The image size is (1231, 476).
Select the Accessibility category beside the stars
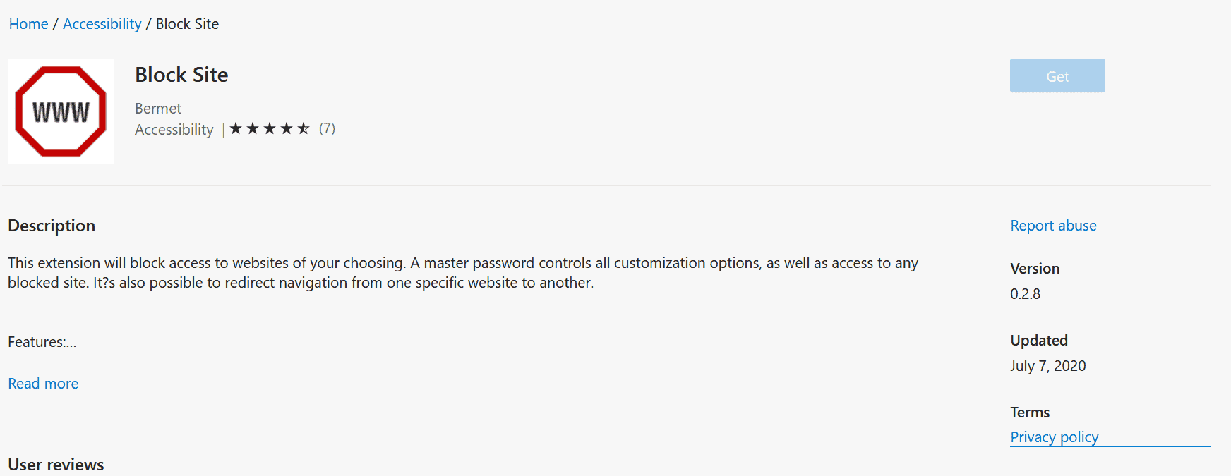click(174, 130)
